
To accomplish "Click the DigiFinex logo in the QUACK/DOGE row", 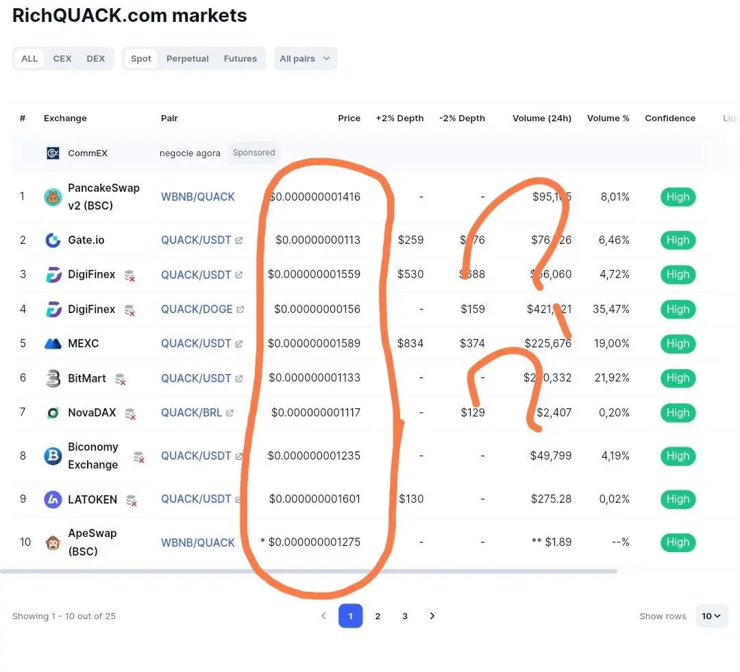I will coord(53,310).
